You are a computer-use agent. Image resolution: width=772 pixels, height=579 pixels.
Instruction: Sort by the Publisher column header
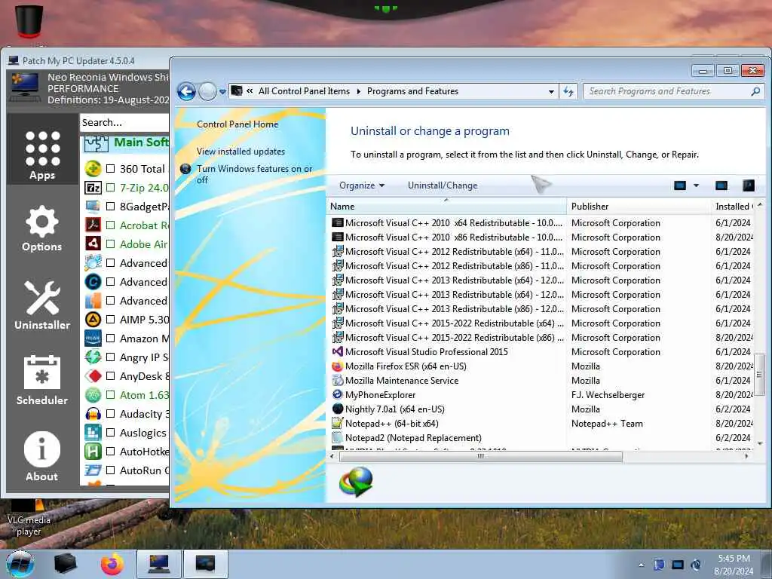point(639,207)
